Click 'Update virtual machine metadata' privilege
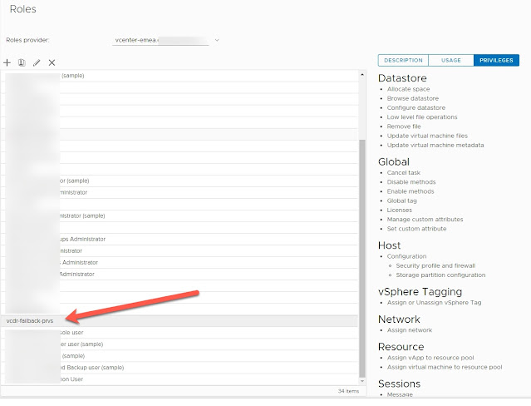 coord(435,145)
